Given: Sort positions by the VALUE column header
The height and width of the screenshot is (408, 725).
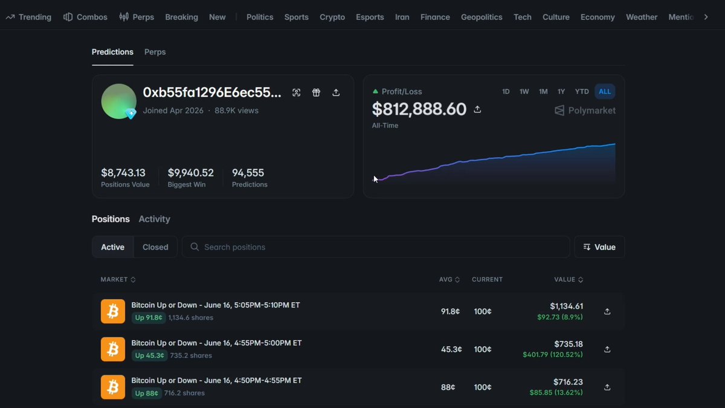Looking at the screenshot, I should [569, 279].
